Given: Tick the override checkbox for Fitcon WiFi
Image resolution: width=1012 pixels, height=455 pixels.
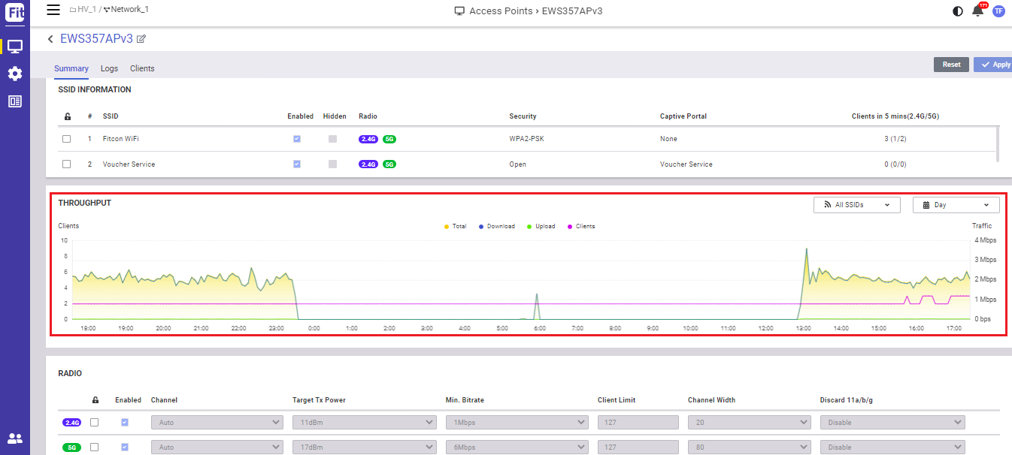Looking at the screenshot, I should coord(67,139).
